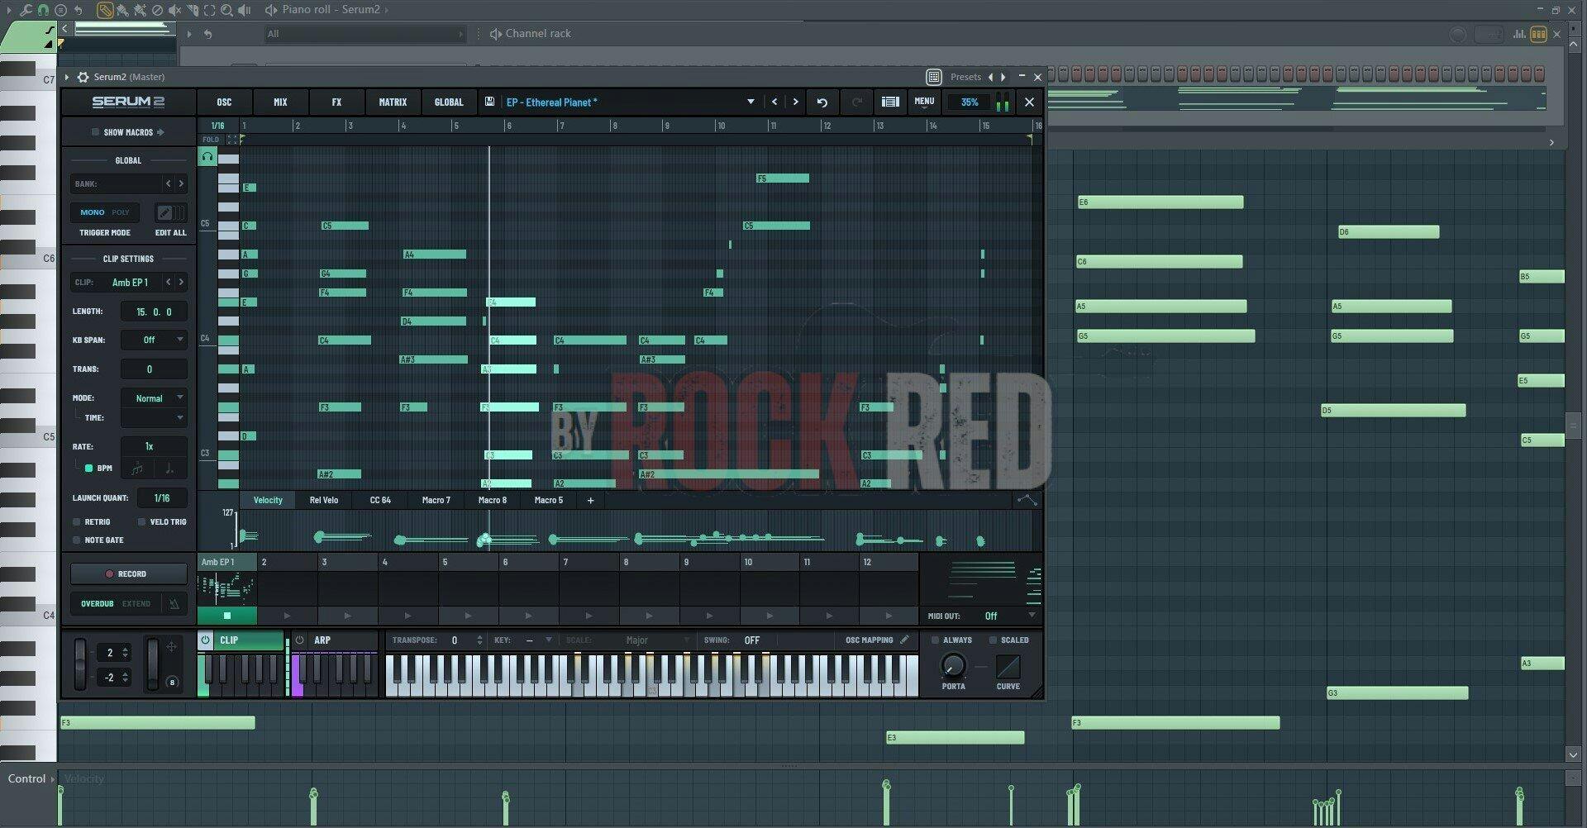
Task: Click the OVERDUB button
Action: (x=97, y=604)
